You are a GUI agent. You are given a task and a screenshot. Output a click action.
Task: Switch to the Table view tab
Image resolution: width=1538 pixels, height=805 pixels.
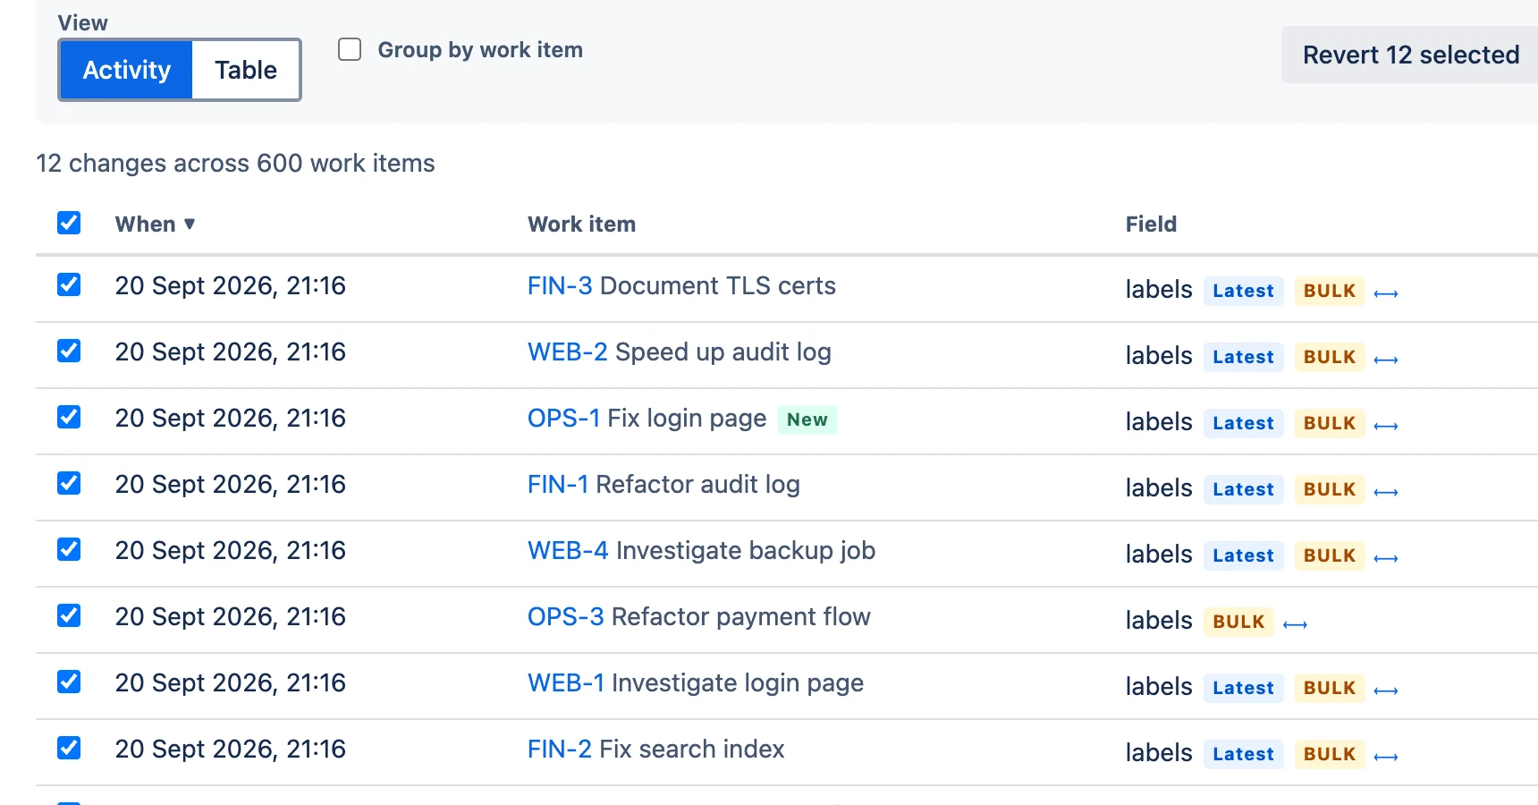point(246,70)
